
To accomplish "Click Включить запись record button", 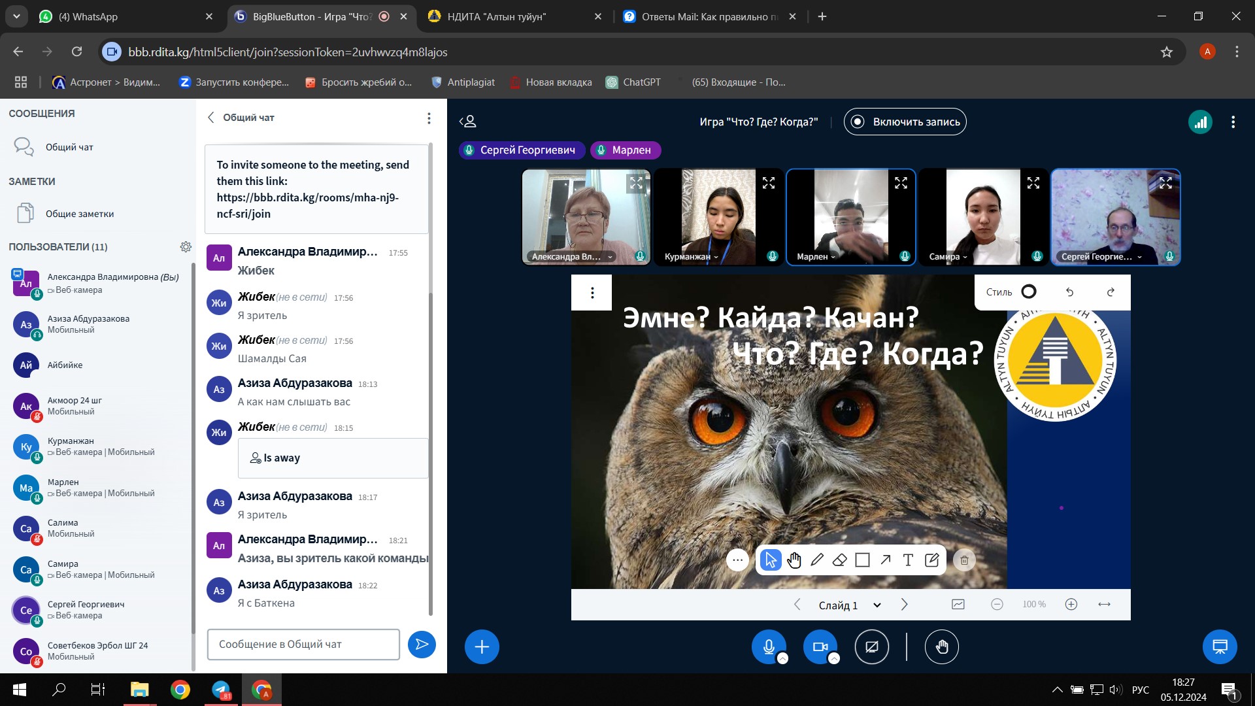I will coord(905,122).
